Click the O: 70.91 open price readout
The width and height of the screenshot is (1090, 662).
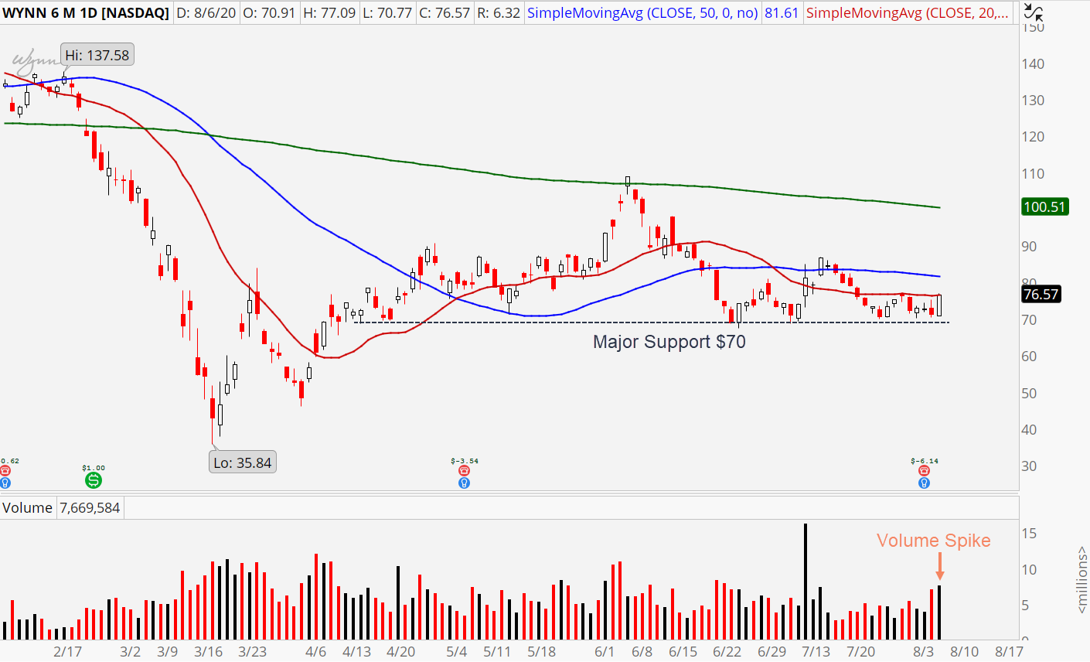click(x=268, y=13)
